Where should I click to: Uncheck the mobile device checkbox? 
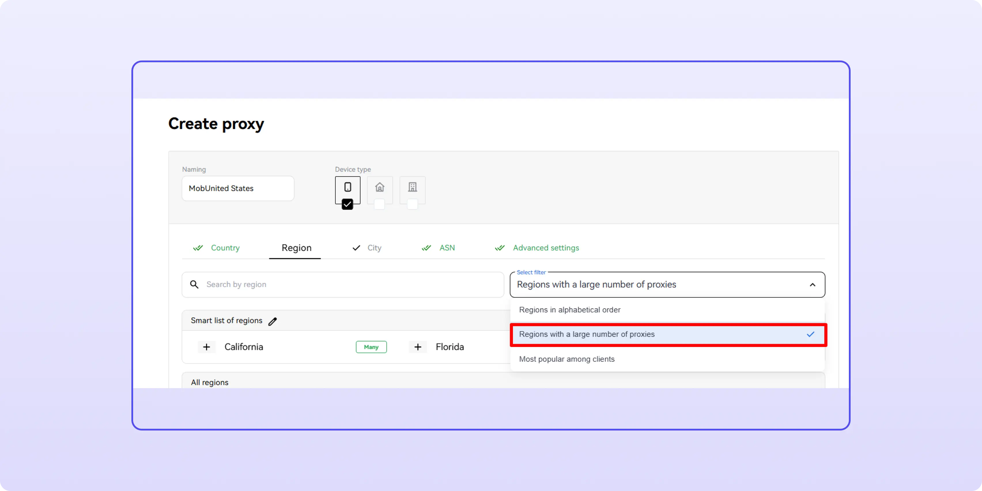click(x=347, y=204)
